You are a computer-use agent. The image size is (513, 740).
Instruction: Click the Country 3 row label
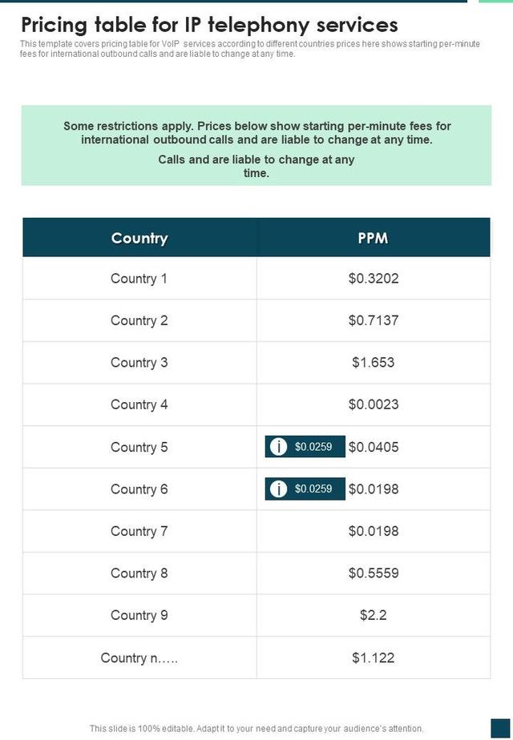pos(139,363)
